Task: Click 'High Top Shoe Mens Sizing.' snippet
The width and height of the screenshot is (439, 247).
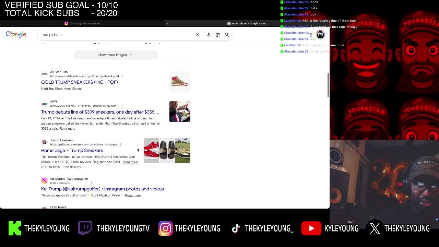Action: tap(61, 89)
